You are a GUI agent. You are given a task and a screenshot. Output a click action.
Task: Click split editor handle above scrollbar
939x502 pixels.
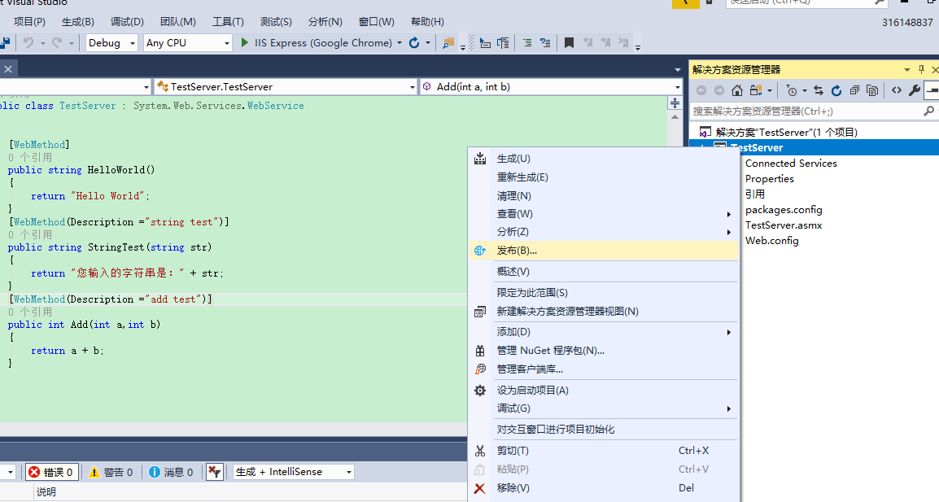pos(675,103)
